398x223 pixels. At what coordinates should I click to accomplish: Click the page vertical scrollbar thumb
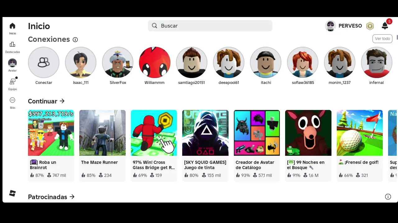coord(397,38)
